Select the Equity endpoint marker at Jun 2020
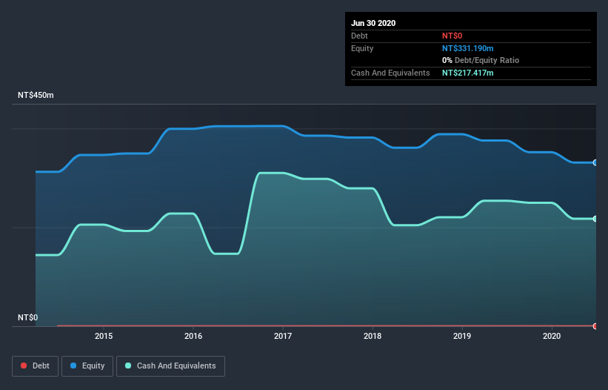 [x=595, y=162]
